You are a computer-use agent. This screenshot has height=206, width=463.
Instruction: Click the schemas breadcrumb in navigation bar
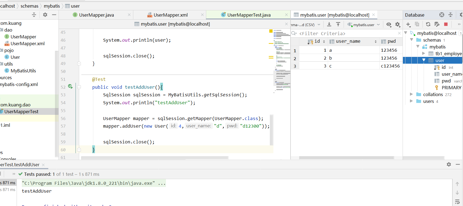29,6
